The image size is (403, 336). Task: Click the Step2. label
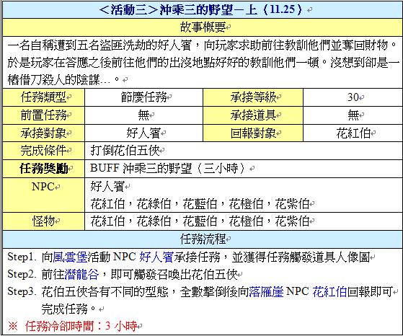tap(22, 274)
